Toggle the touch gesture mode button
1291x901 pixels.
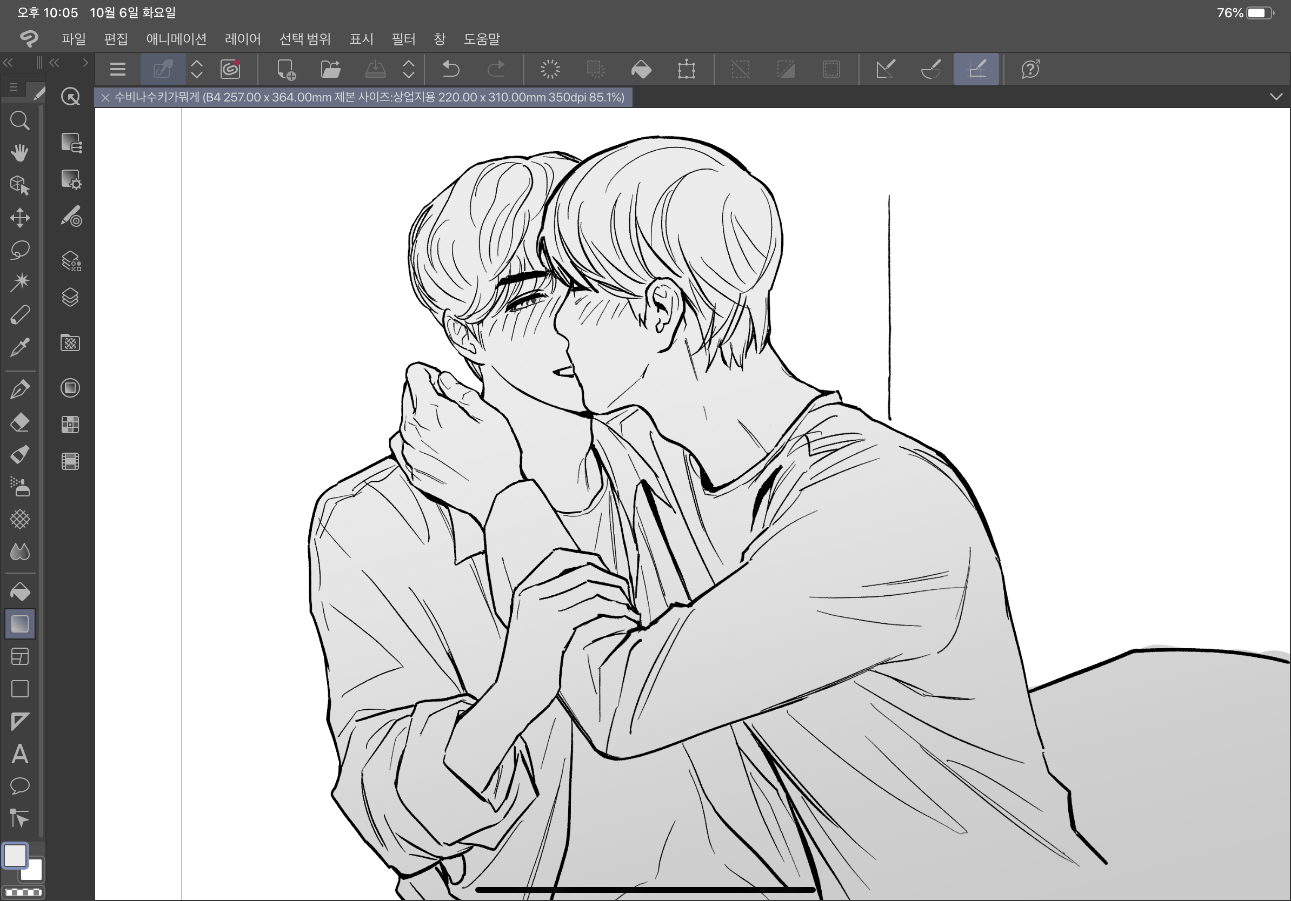pyautogui.click(x=163, y=70)
